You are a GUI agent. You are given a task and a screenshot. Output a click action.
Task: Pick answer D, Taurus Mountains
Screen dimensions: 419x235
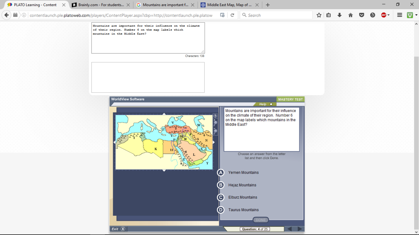tap(220, 210)
